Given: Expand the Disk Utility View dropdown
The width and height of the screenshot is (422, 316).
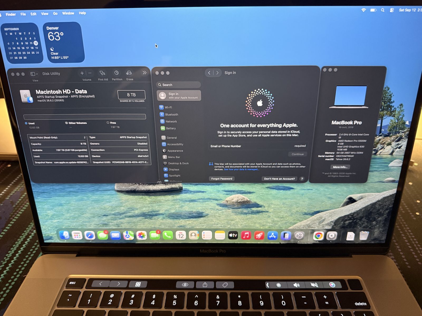Looking at the screenshot, I should (x=34, y=74).
